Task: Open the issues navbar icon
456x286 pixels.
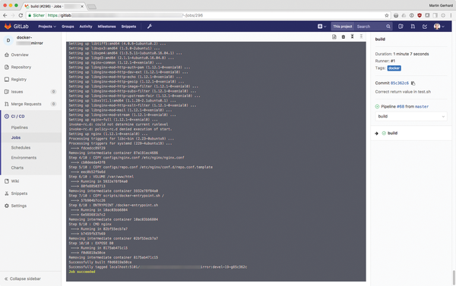Action: 401,27
